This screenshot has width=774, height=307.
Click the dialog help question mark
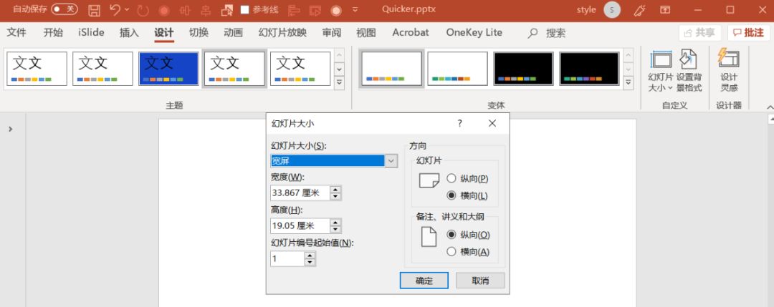(x=459, y=124)
